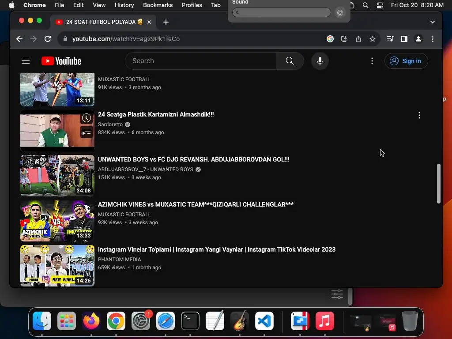
Task: Visit the Sardoretto channel
Action: (x=110, y=124)
